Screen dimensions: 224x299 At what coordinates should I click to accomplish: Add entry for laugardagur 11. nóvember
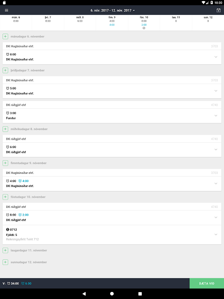(5, 250)
